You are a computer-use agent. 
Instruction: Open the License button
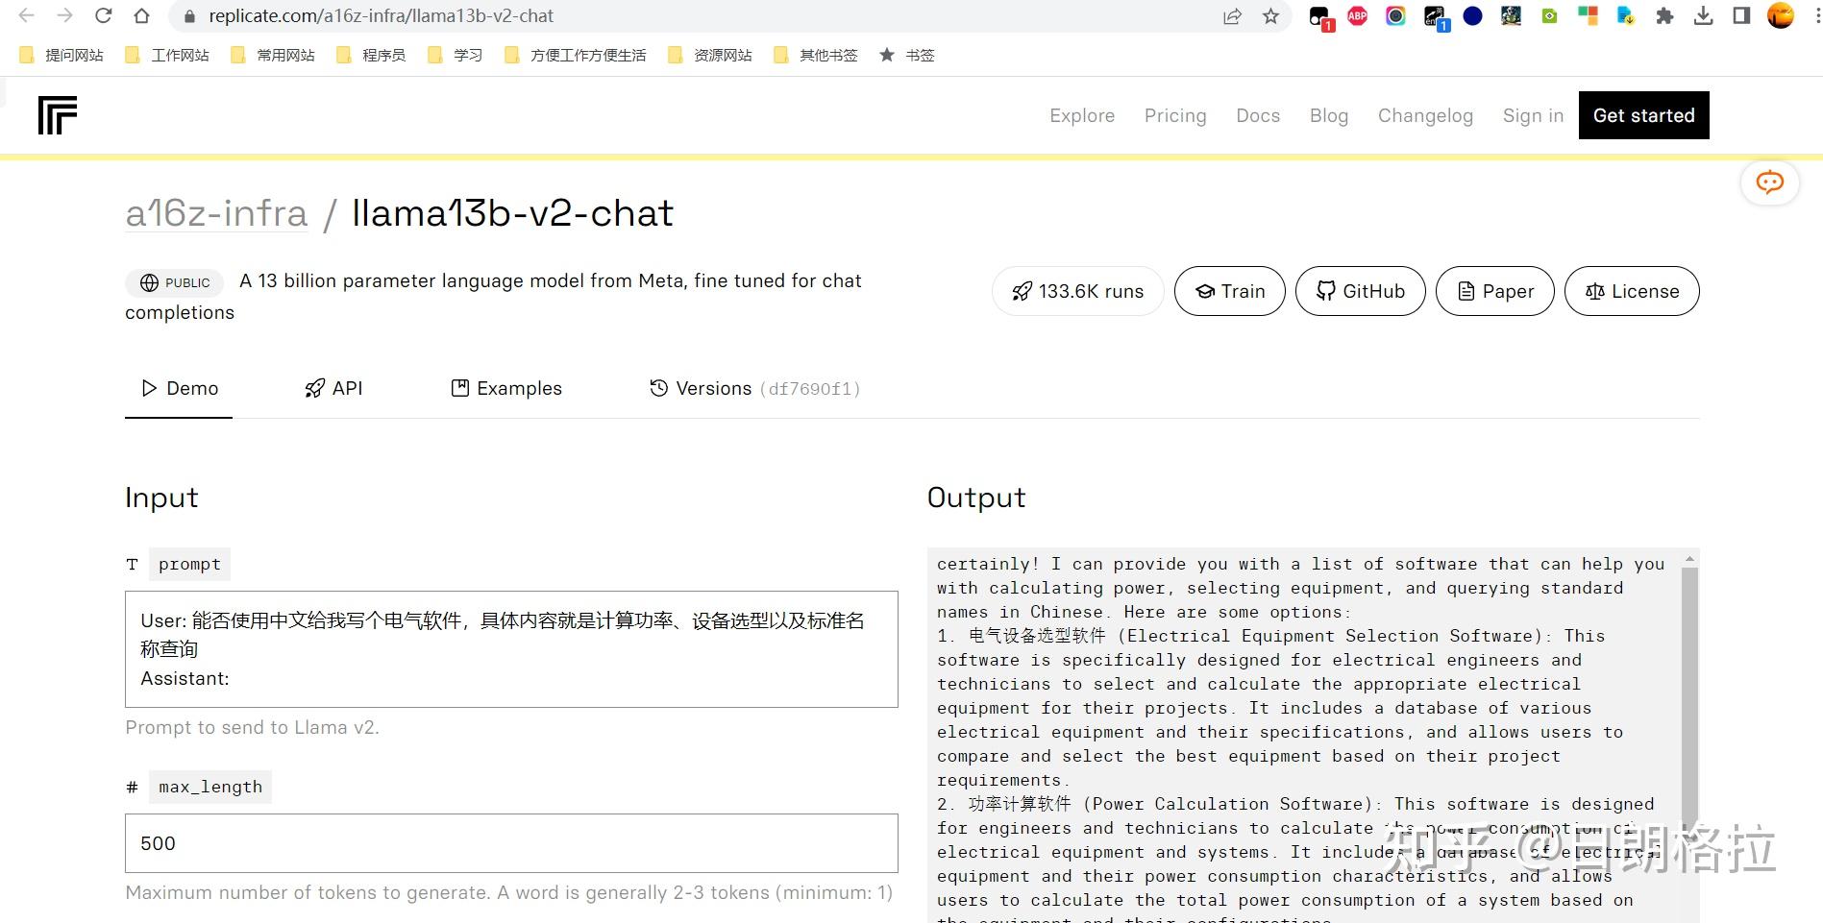point(1632,291)
